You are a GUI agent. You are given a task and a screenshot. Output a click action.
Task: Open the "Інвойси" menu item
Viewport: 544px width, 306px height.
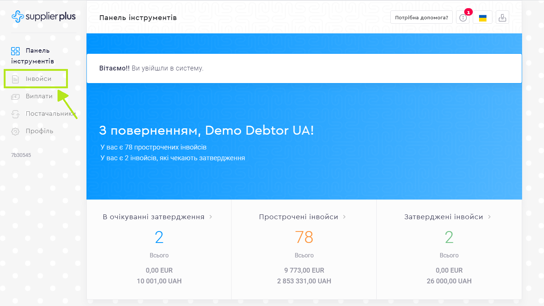click(39, 79)
